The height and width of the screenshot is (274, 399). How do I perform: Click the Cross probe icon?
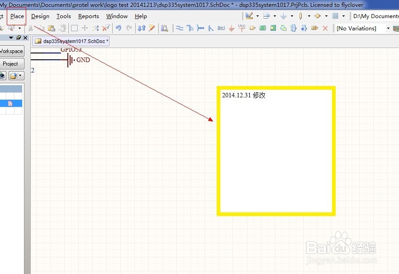coord(152,28)
